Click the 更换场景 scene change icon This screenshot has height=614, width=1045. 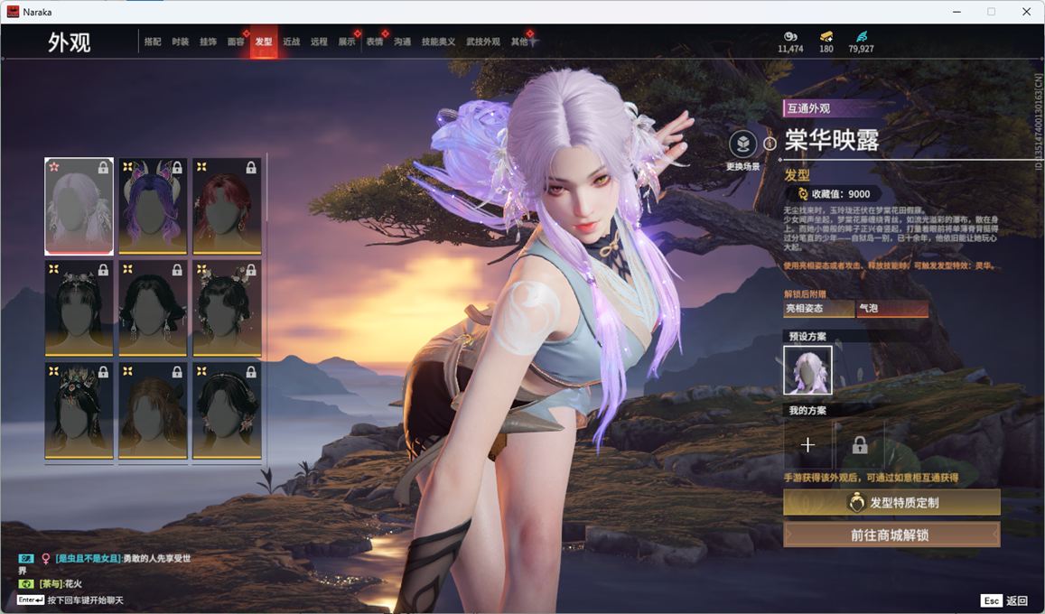pyautogui.click(x=742, y=144)
